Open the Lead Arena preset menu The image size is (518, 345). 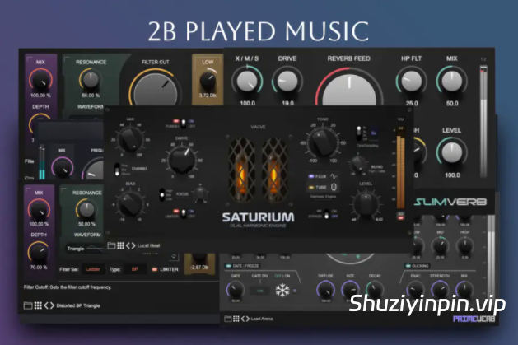point(262,319)
